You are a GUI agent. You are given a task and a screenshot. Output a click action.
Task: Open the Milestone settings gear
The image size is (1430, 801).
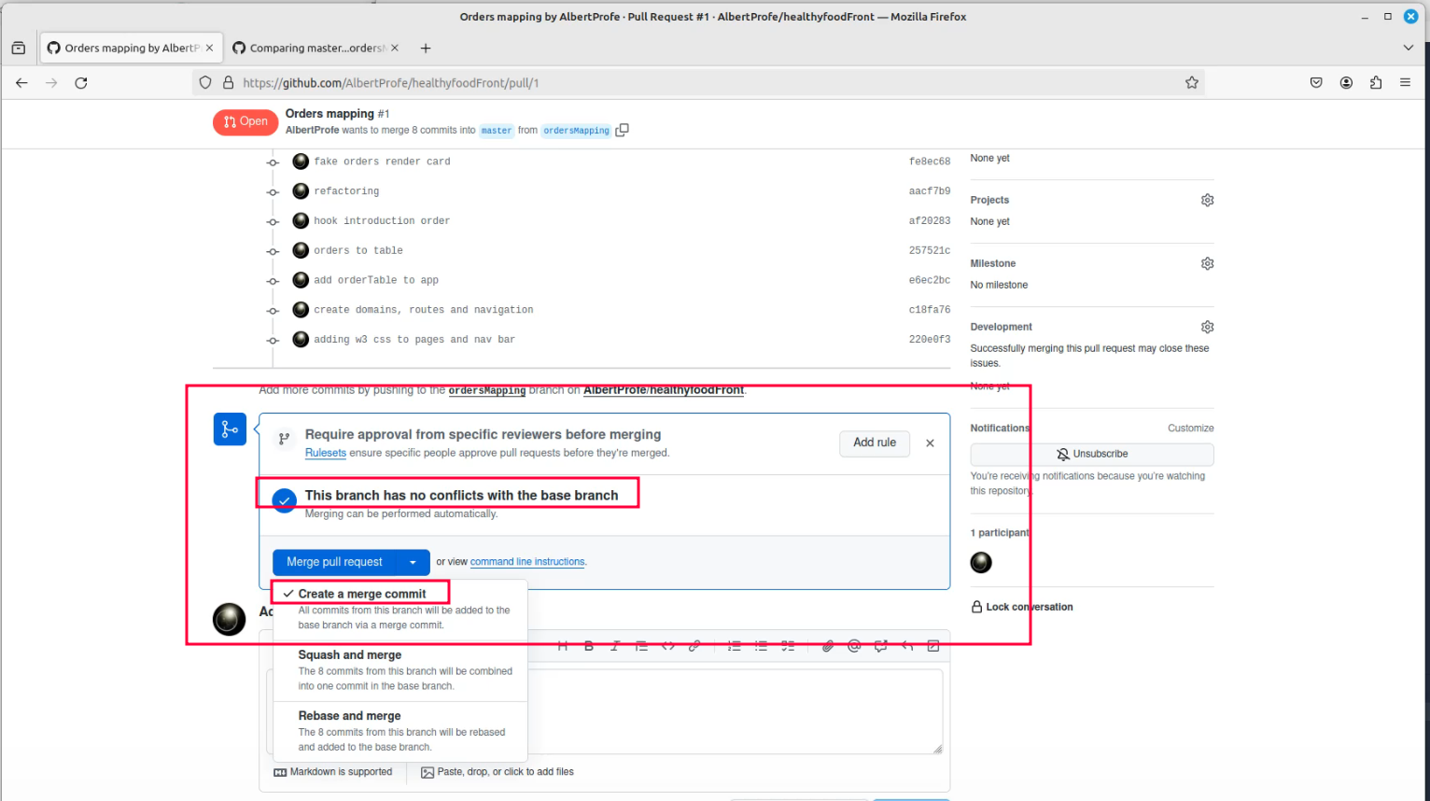pos(1208,263)
